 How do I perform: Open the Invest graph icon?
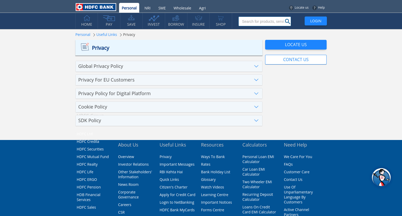point(154,18)
